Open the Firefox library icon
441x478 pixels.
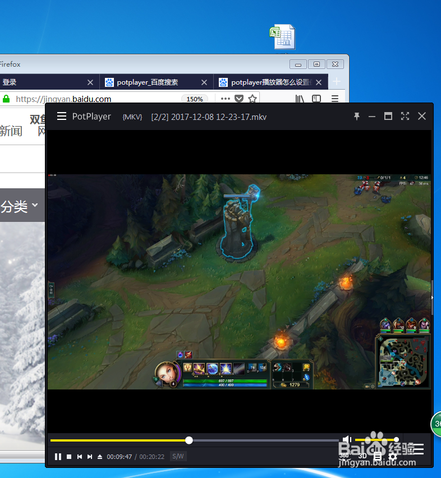pos(300,99)
